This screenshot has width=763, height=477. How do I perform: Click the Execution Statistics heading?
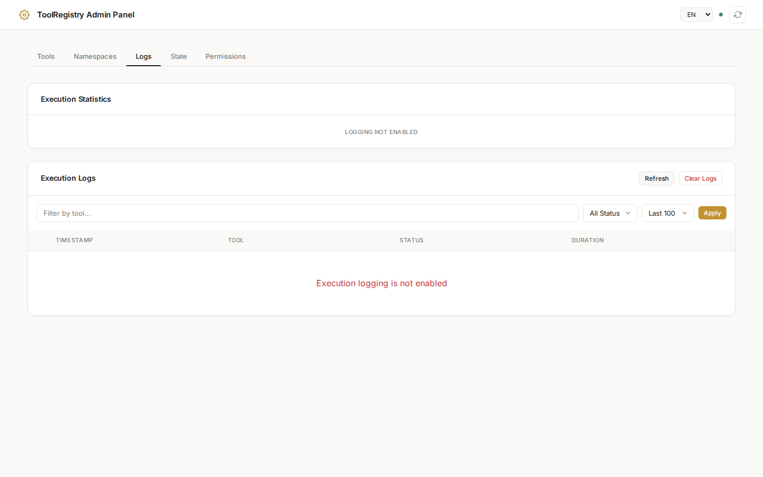click(x=76, y=99)
